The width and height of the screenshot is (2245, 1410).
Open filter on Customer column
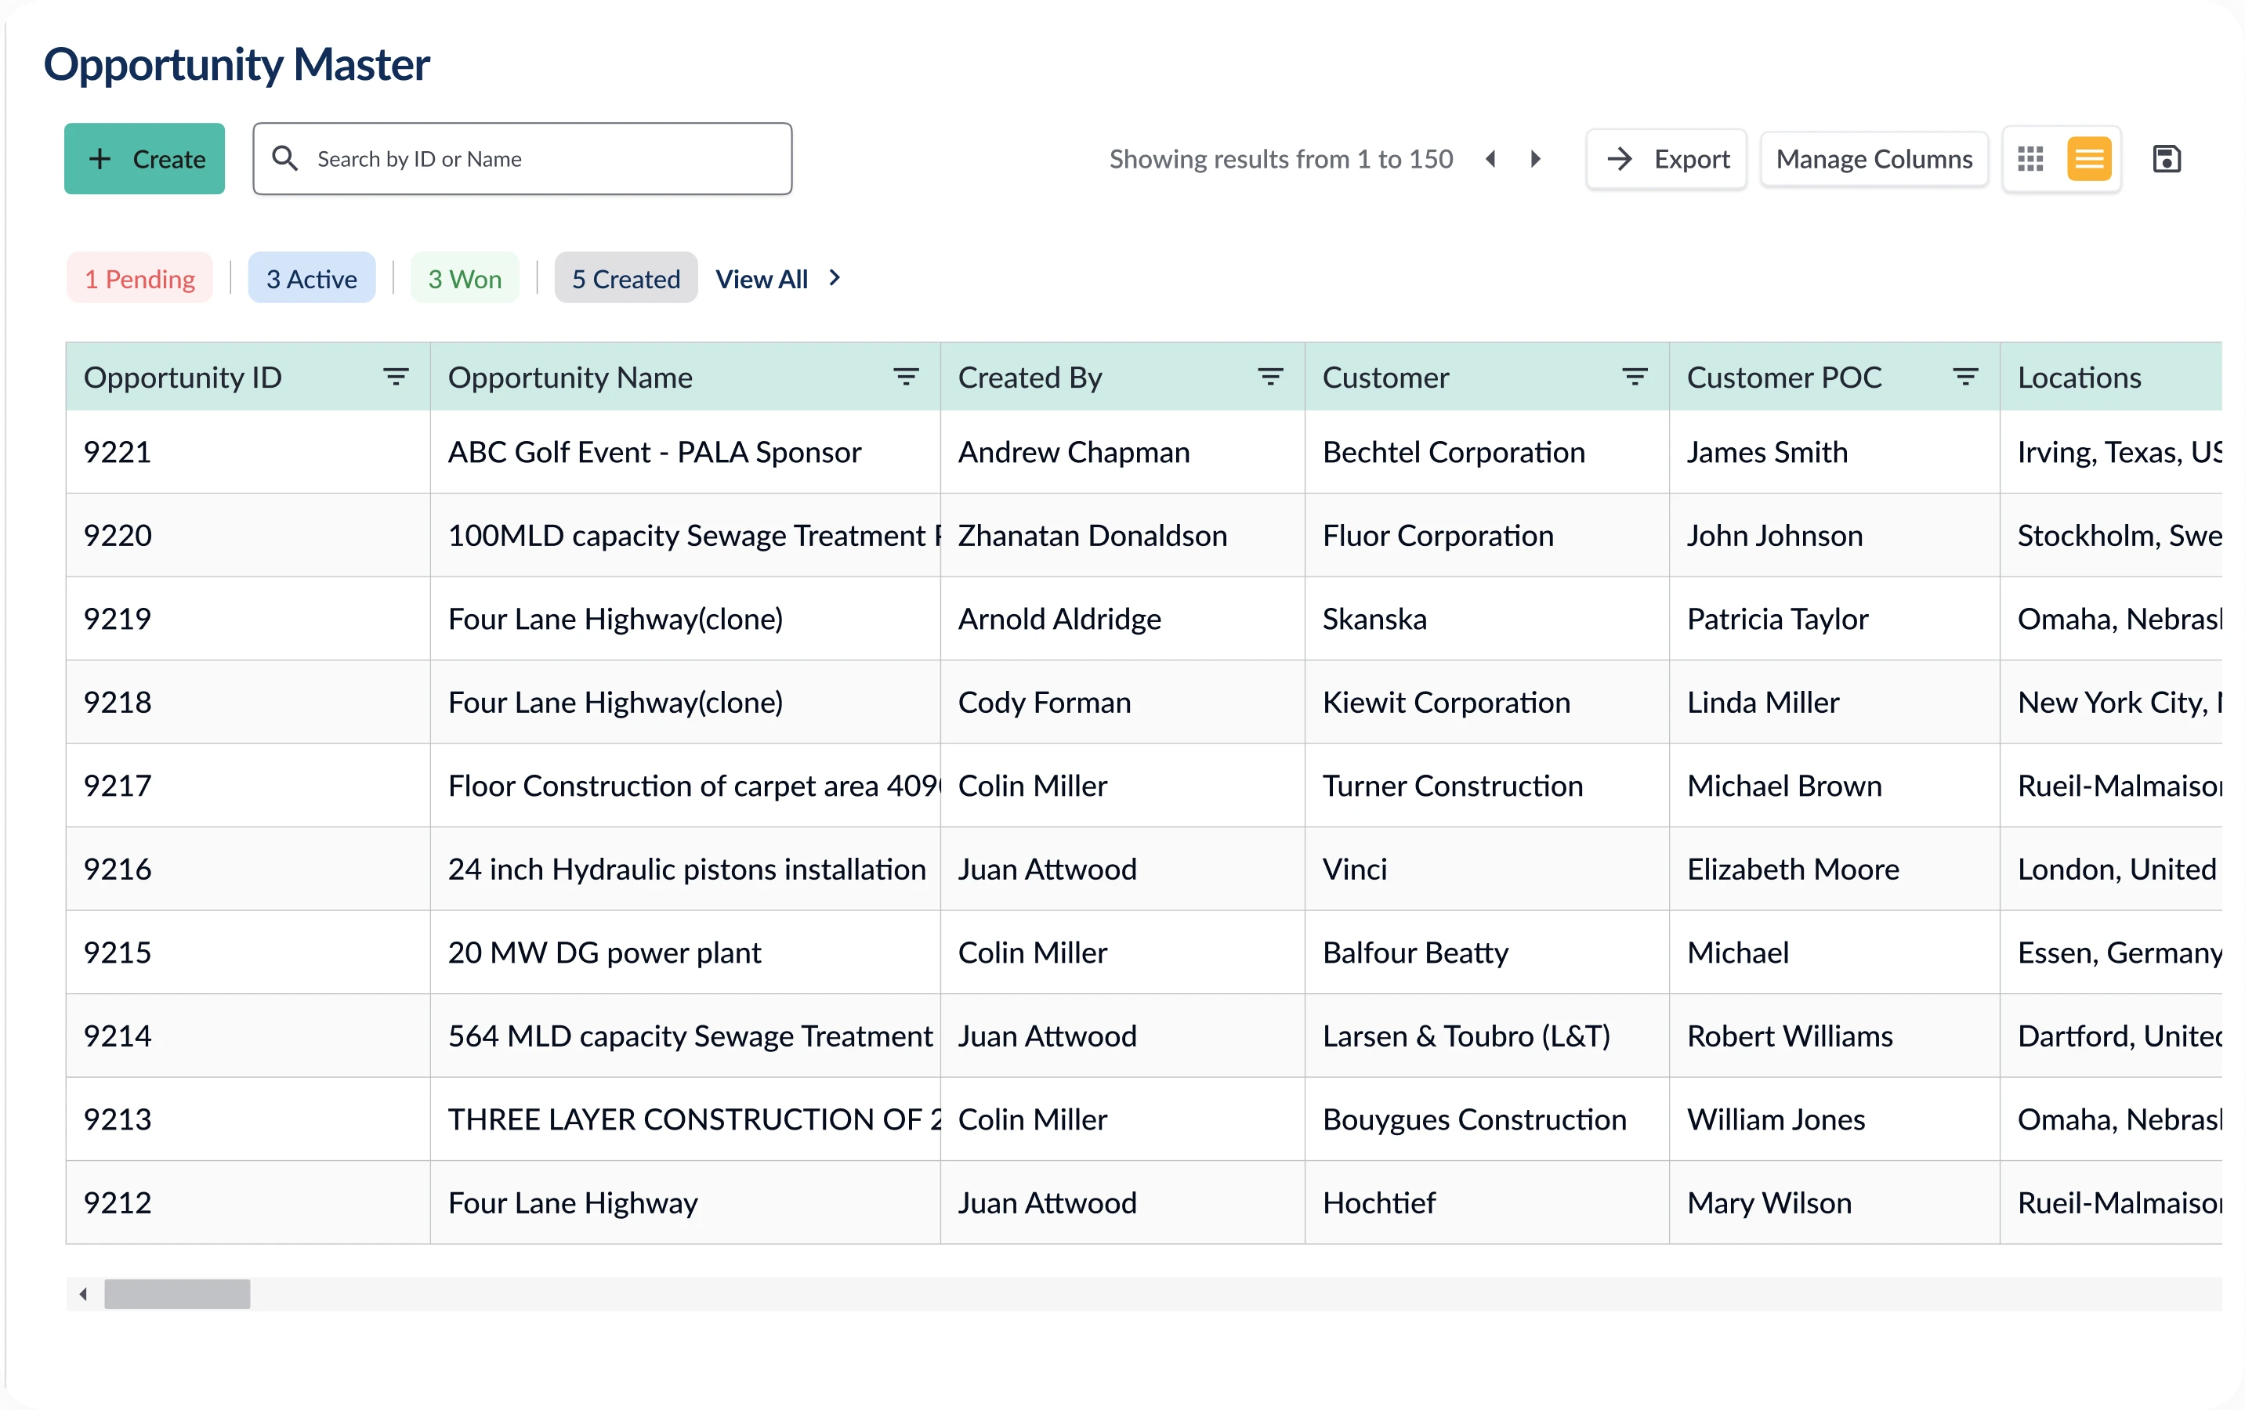[1635, 378]
